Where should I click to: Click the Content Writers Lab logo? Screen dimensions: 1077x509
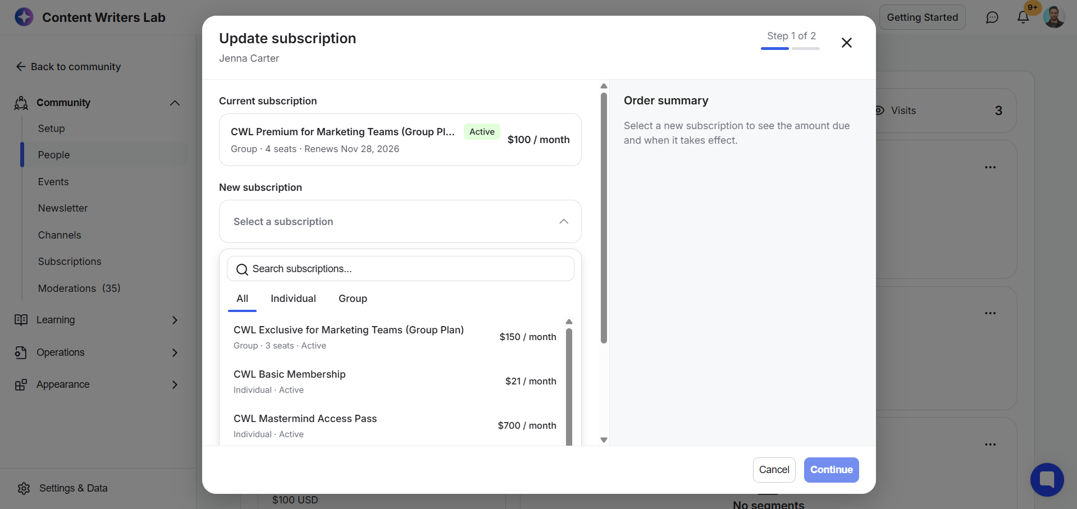click(24, 17)
